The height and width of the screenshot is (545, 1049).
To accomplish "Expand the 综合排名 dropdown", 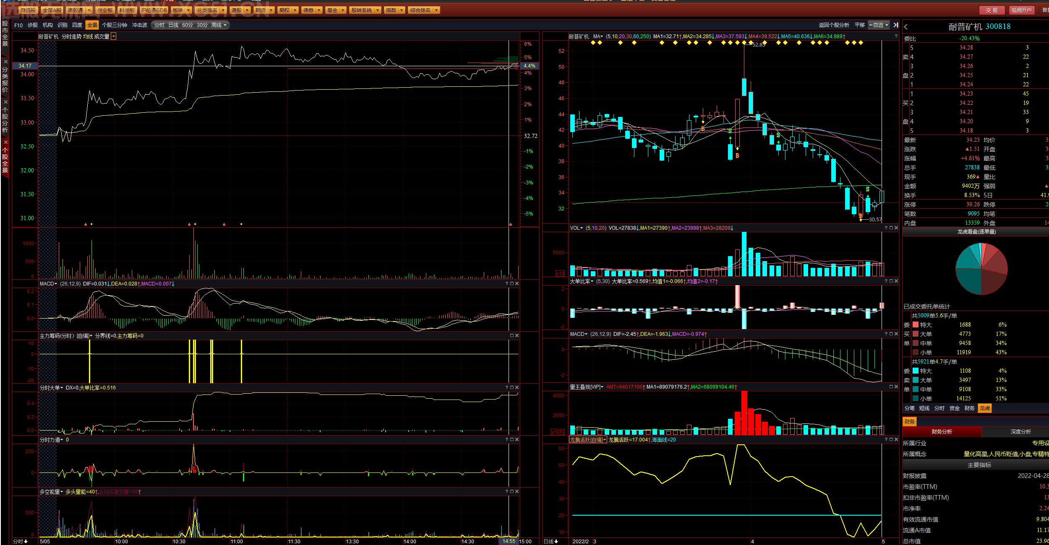I will click(437, 10).
